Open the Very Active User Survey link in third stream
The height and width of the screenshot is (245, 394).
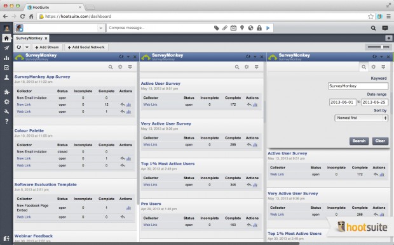(x=293, y=194)
